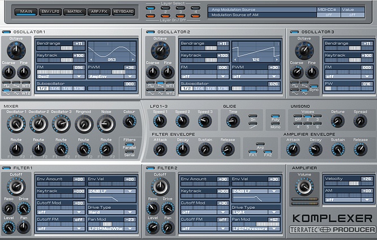Click the Amplifier Volume knob
The height and width of the screenshot is (240, 377).
(305, 186)
